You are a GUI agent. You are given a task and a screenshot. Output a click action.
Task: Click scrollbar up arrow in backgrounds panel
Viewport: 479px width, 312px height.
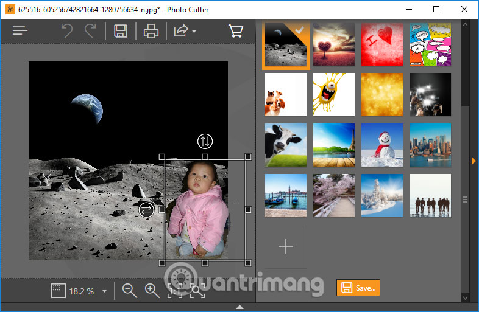pyautogui.click(x=465, y=24)
